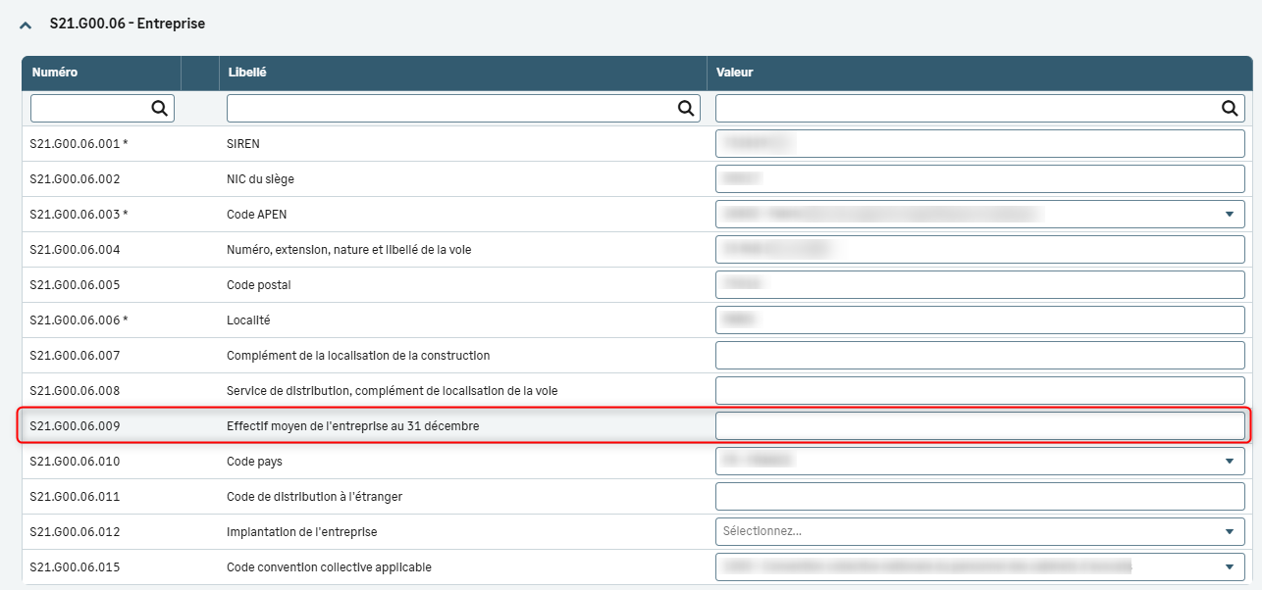The image size is (1262, 590).
Task: Sort by the Numéro column header
Action: tap(55, 73)
